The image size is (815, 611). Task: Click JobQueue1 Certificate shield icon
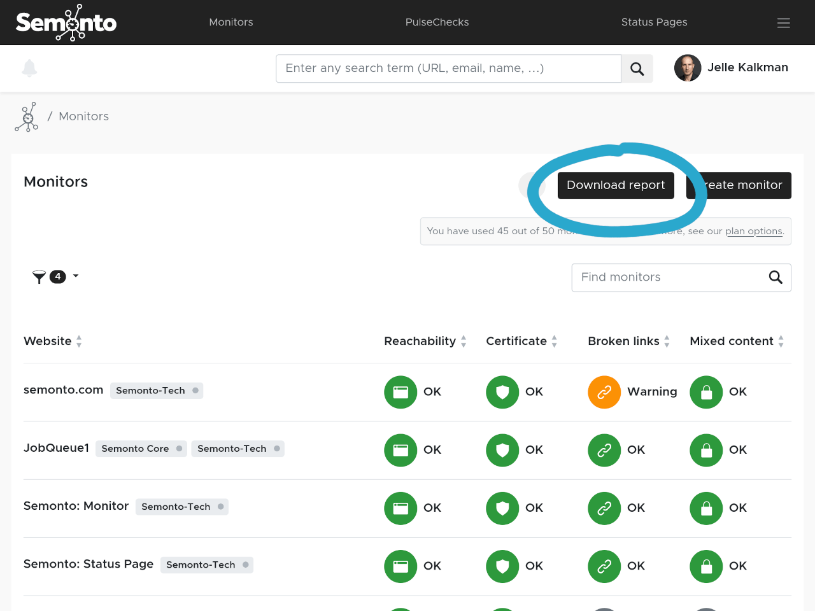502,450
